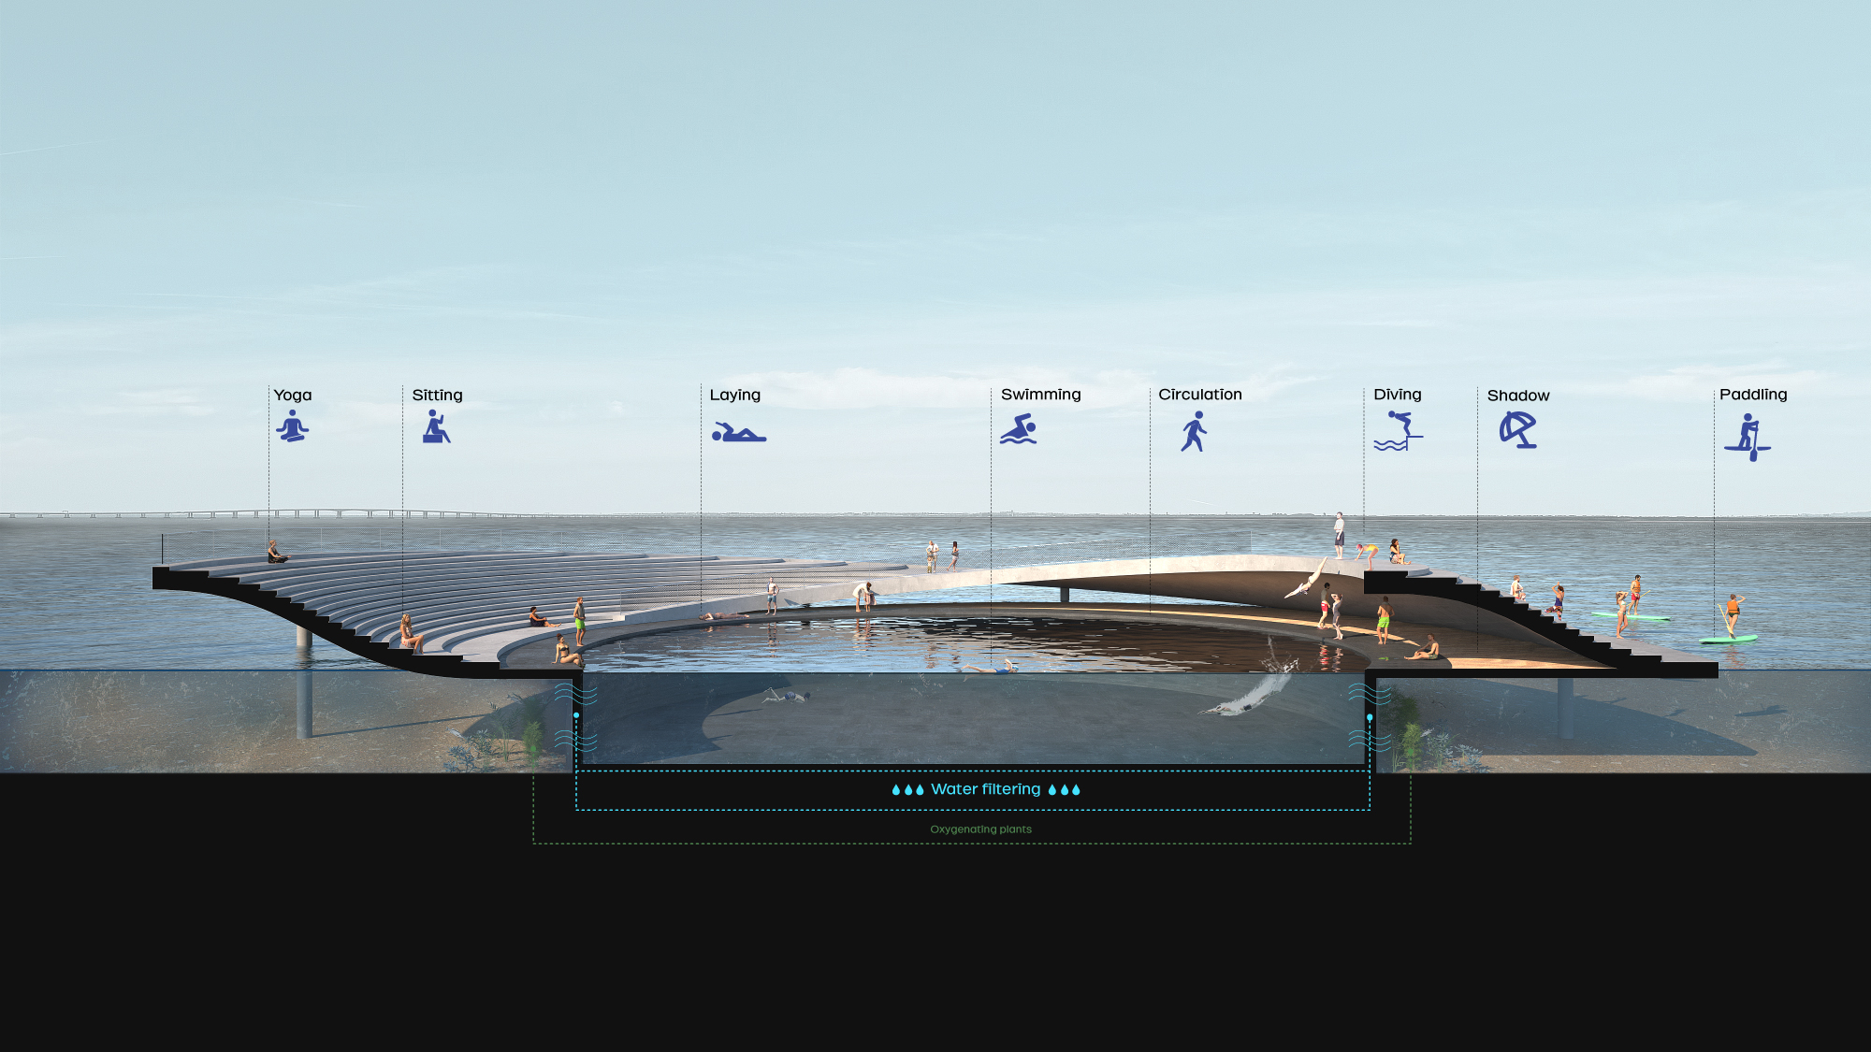Click the Oxygenating plants green label
1871x1052 pixels.
tap(980, 829)
